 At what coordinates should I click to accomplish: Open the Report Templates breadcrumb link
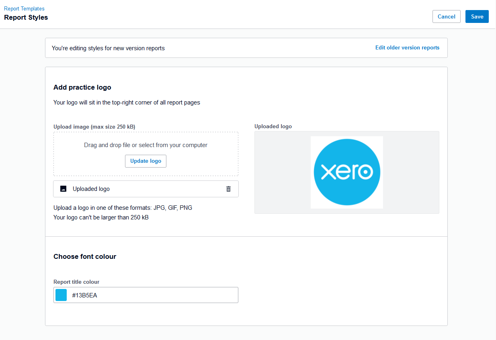click(x=24, y=8)
